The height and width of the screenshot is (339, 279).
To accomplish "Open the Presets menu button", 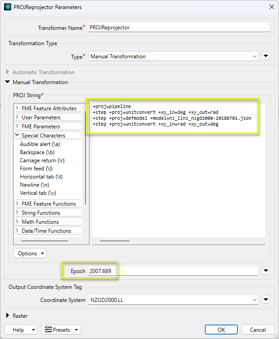I will coord(61,330).
